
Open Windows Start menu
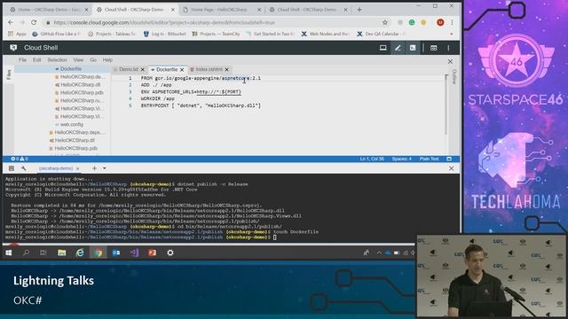[9, 253]
